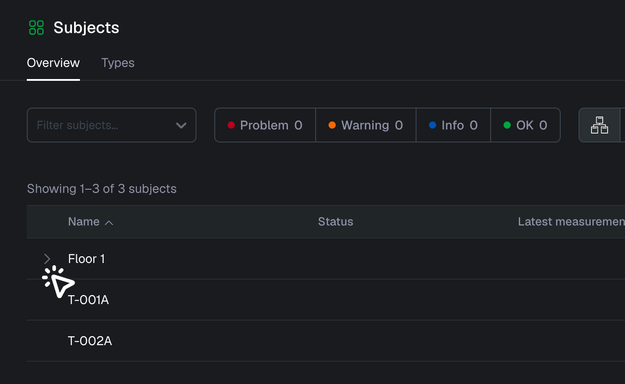This screenshot has height=384, width=625.
Task: Click the Name sort ascending arrow
Action: point(108,222)
